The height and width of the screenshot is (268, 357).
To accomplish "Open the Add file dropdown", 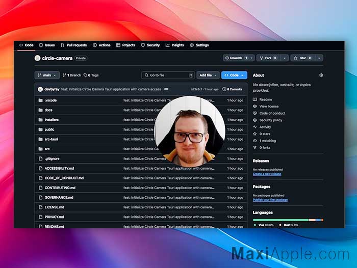I will coord(208,75).
